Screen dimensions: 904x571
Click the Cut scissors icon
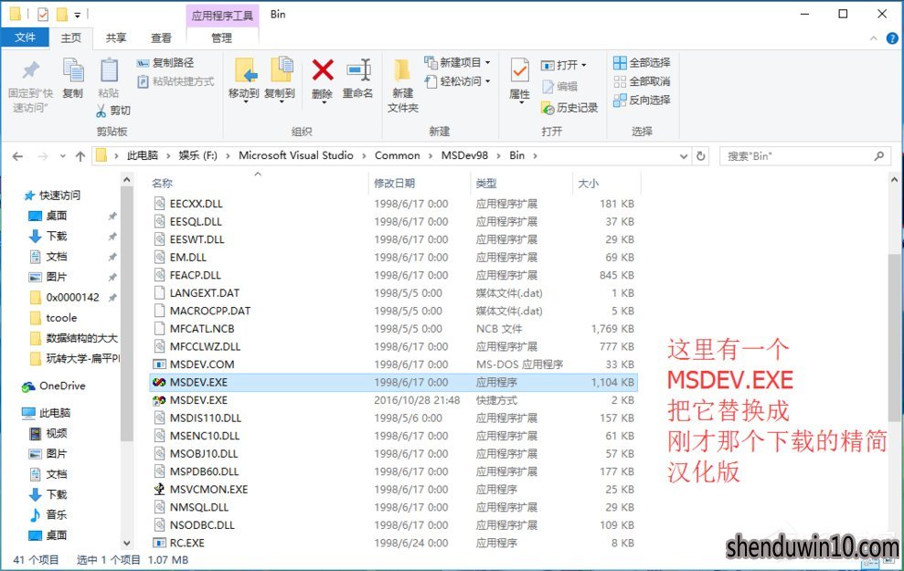(x=101, y=110)
